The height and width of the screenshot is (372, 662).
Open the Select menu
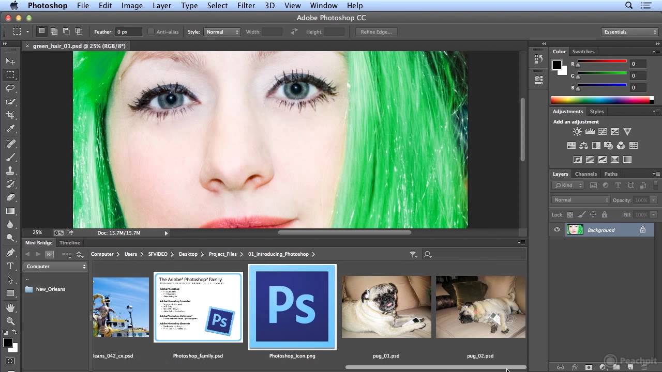[x=217, y=6]
